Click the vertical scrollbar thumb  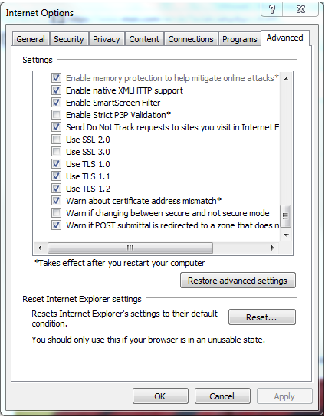[286, 216]
